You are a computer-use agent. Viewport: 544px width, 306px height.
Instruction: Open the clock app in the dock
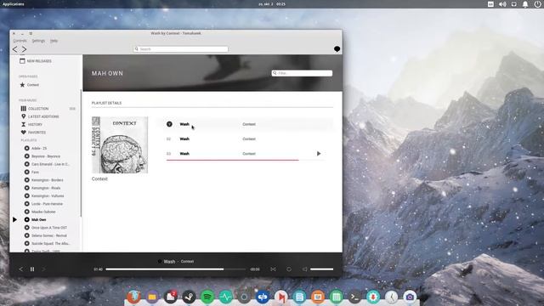(391, 297)
